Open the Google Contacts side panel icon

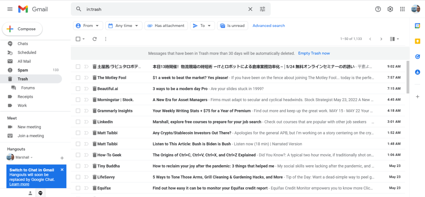click(x=418, y=72)
